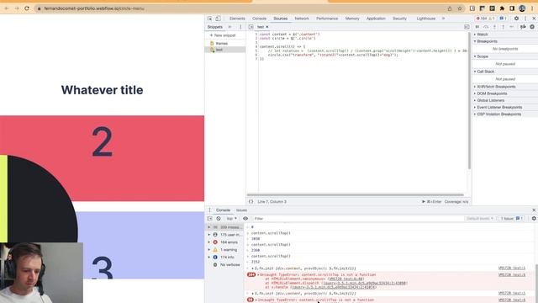Open DevTools customize three-dot menu
The width and height of the screenshot is (538, 303).
click(525, 19)
